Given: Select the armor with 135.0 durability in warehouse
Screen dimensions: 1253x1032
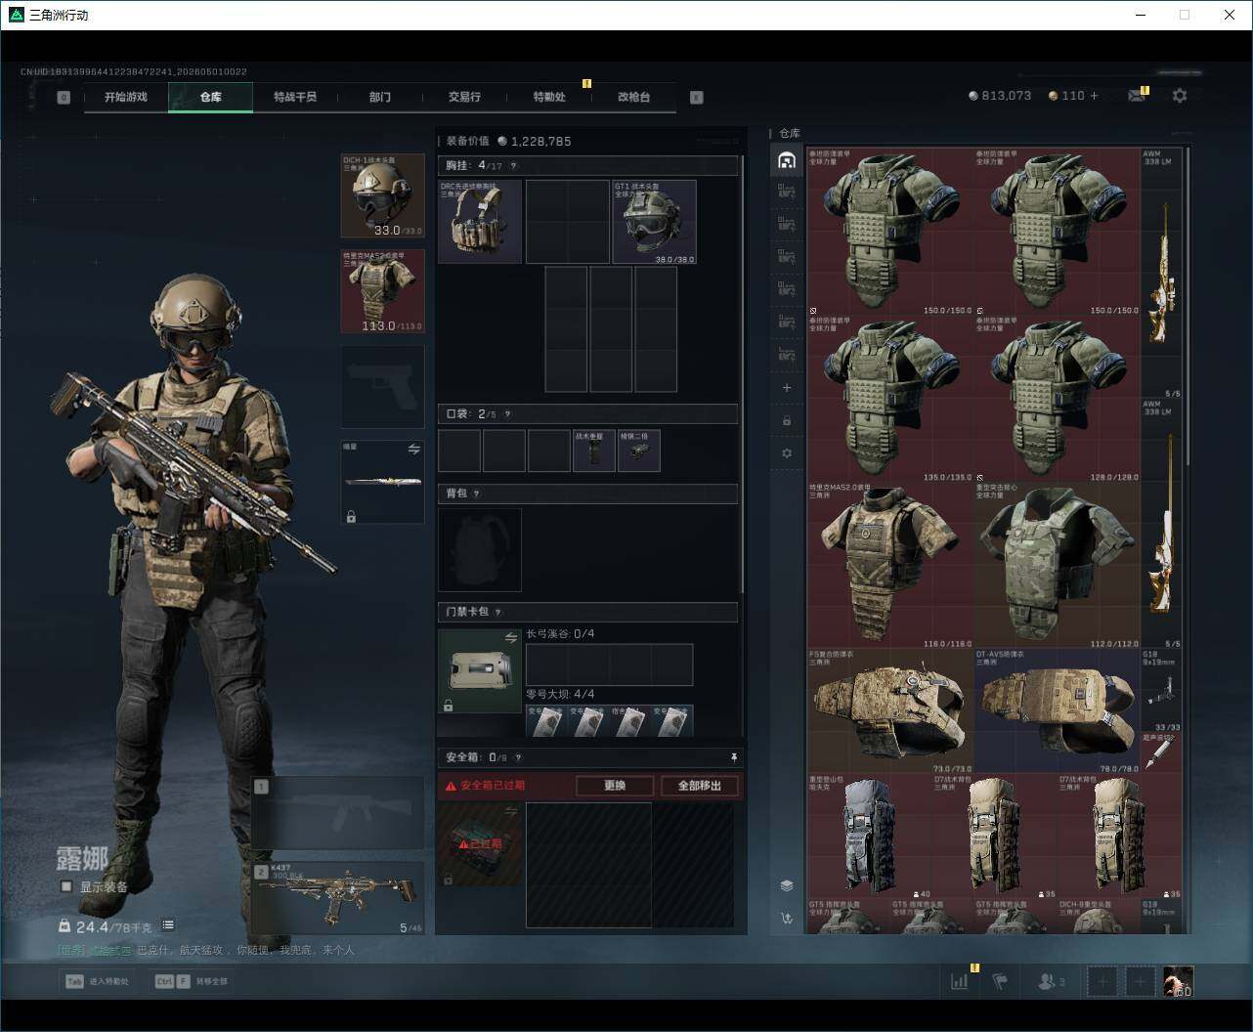Looking at the screenshot, I should pos(890,398).
